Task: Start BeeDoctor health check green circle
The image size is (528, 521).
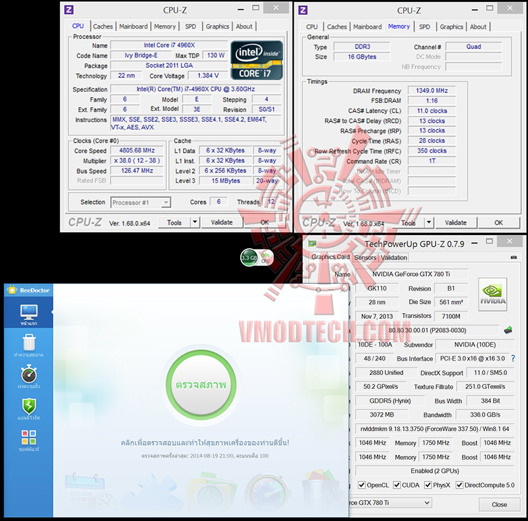Action: [201, 384]
